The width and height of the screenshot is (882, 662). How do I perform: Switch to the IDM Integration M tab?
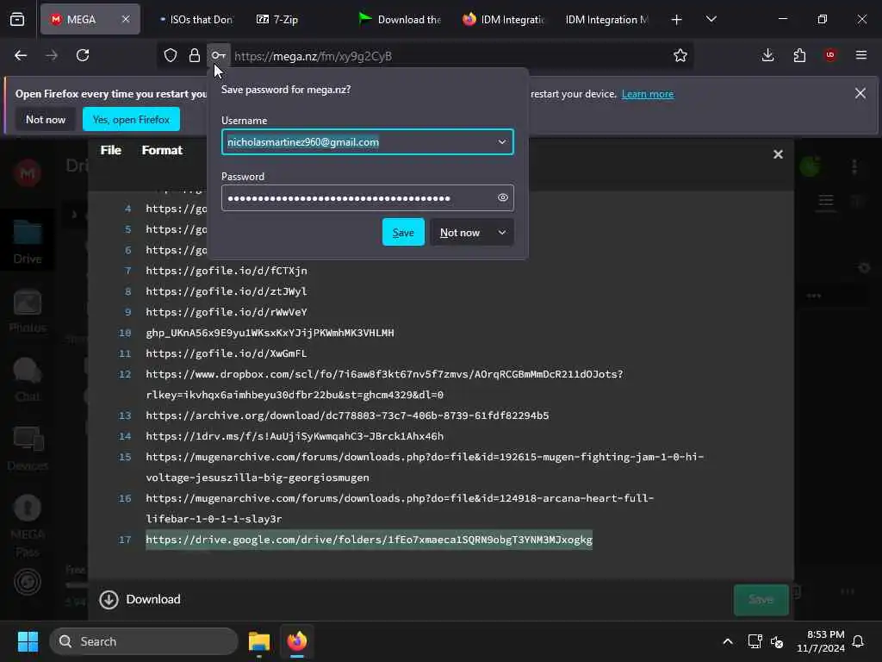tap(606, 20)
